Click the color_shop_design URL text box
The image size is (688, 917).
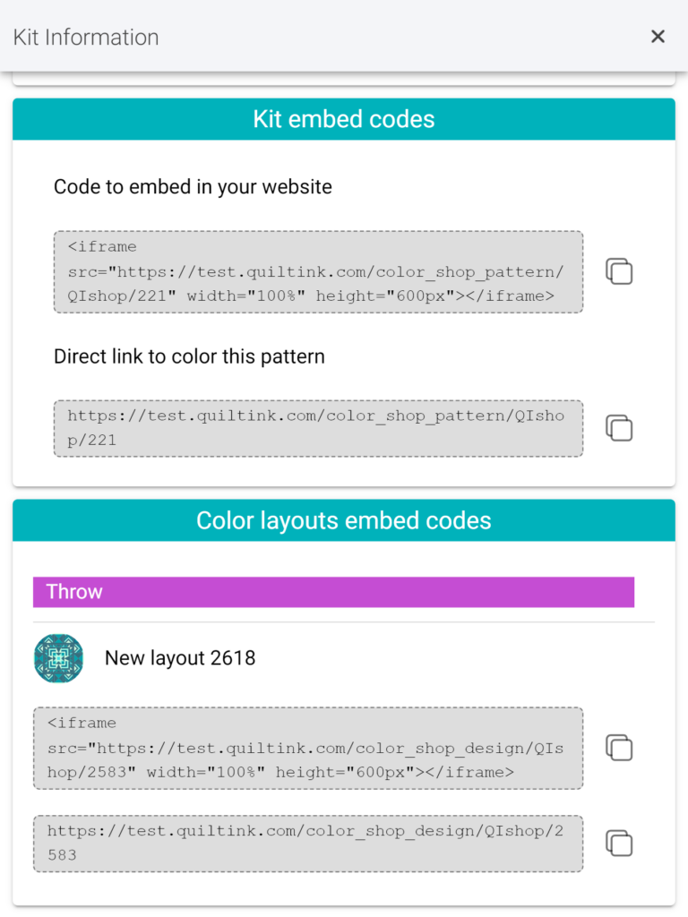(x=308, y=844)
